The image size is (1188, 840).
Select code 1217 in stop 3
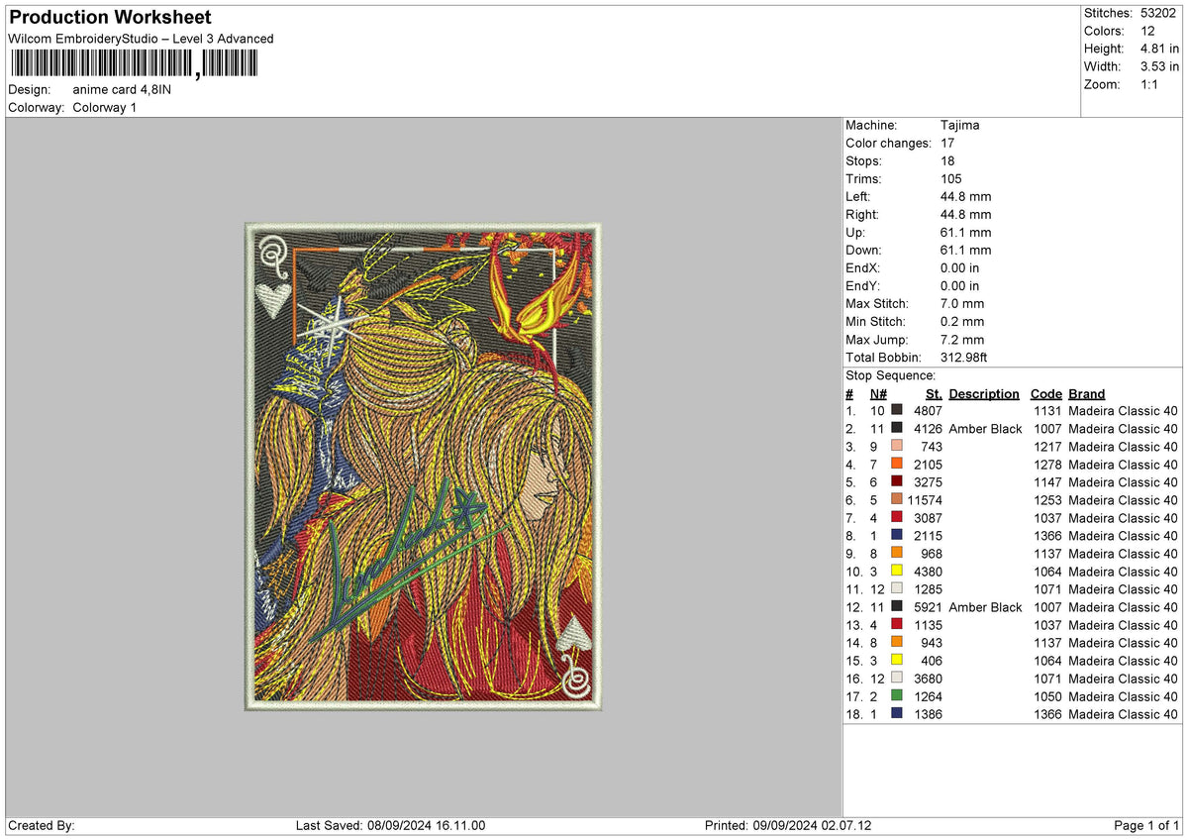(x=1047, y=446)
